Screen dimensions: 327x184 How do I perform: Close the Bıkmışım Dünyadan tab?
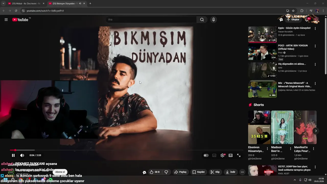[x=84, y=4]
